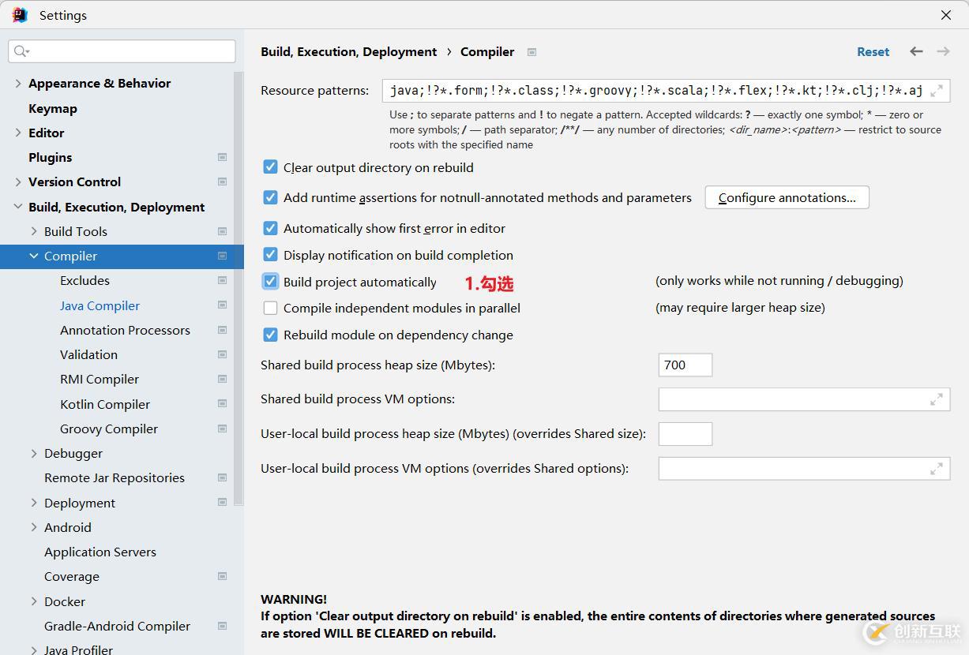This screenshot has height=655, width=969.
Task: Click the project-level icon next to Plugins
Action: click(x=222, y=158)
